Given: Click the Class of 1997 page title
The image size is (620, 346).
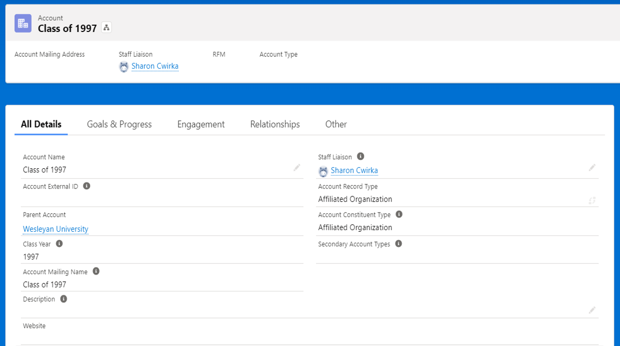Looking at the screenshot, I should (x=67, y=28).
